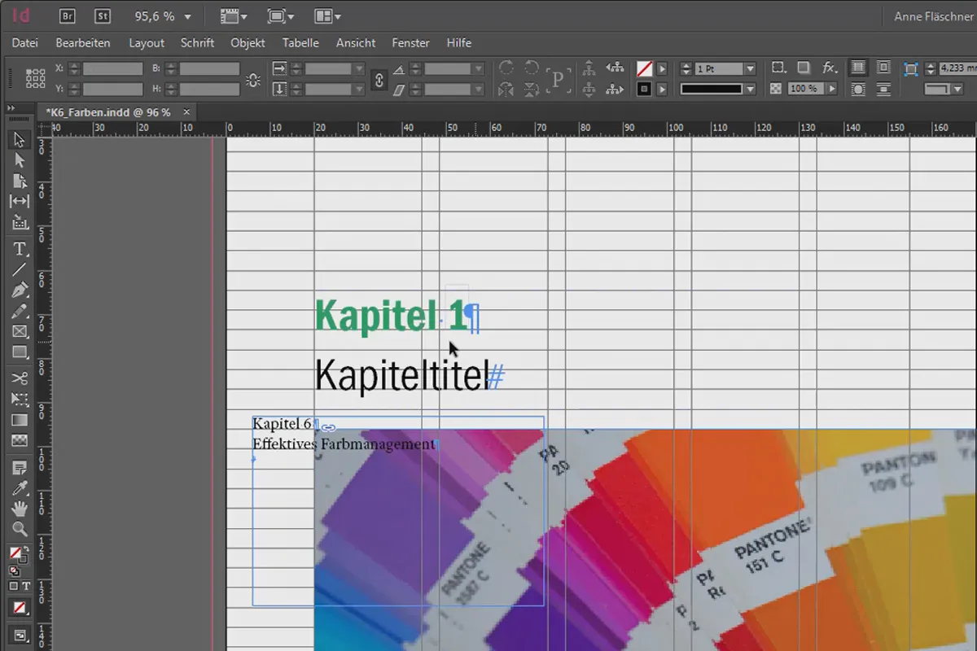Enable wrap around object shape
The width and height of the screenshot is (977, 651).
858,89
